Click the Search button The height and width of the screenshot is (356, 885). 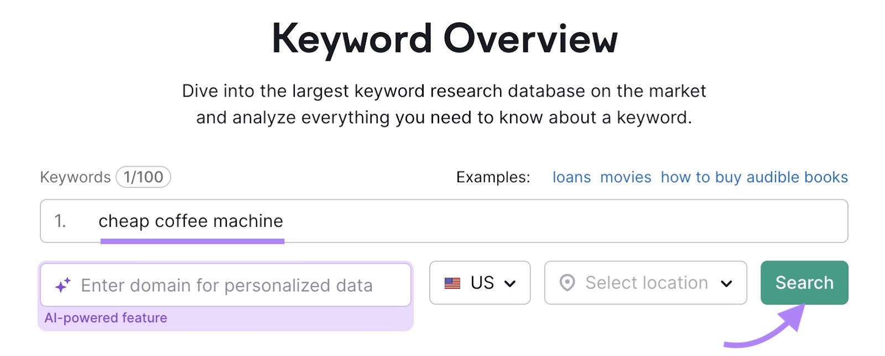(x=804, y=283)
